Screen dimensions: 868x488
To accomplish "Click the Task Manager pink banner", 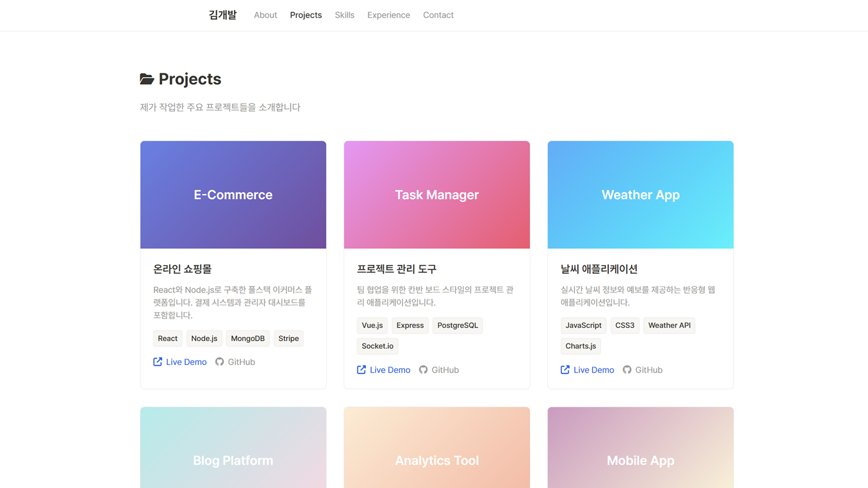I will pyautogui.click(x=437, y=195).
